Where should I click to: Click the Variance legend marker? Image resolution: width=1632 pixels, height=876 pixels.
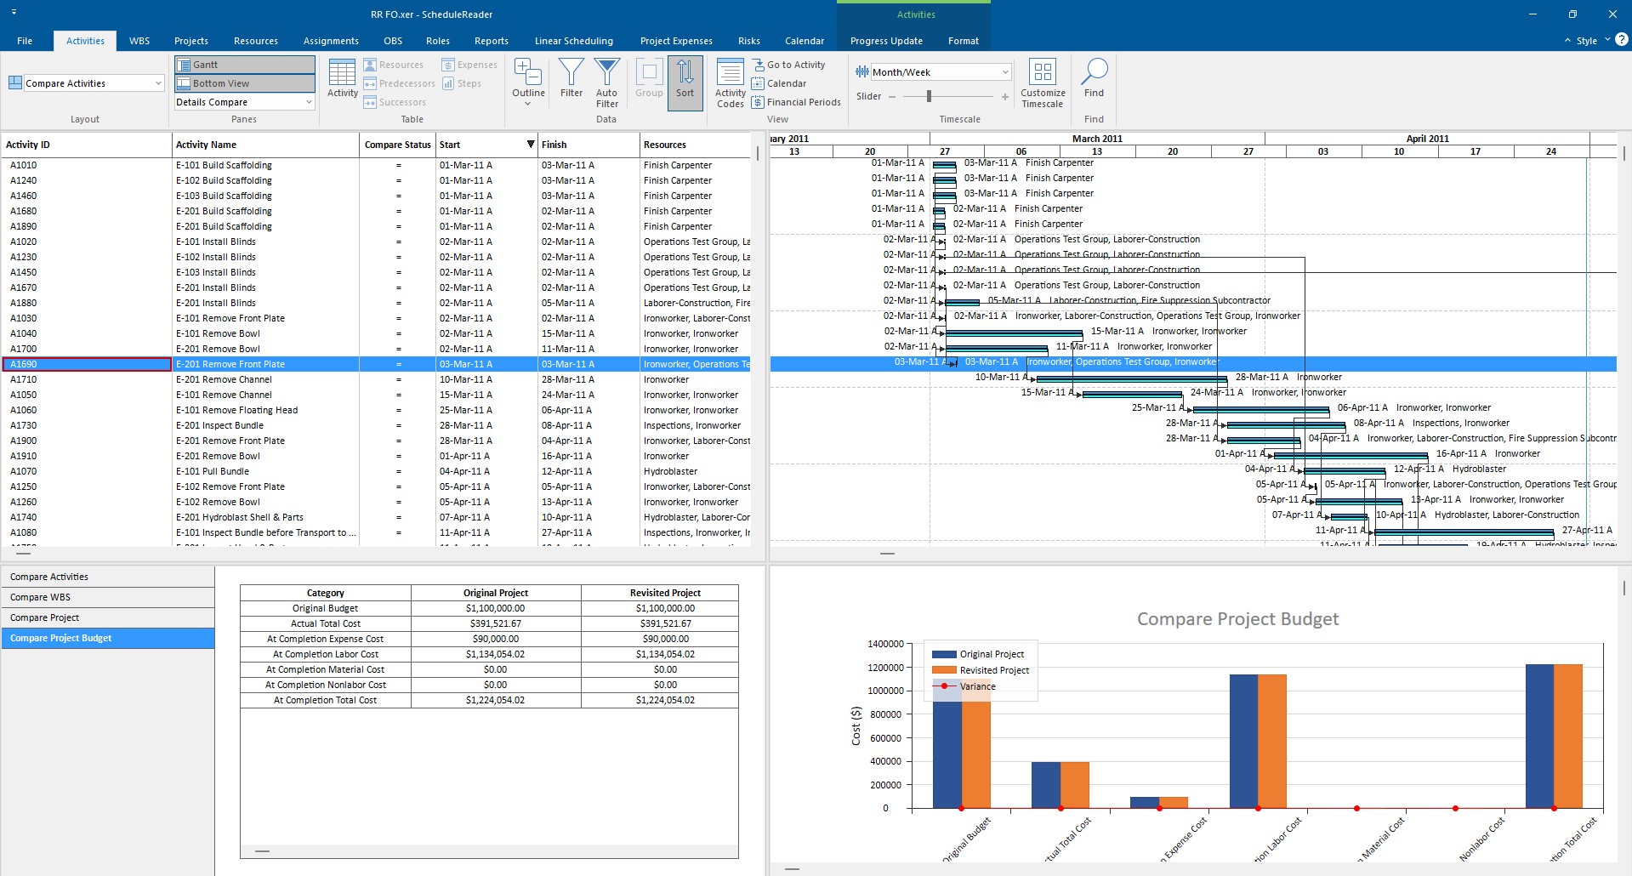944,686
